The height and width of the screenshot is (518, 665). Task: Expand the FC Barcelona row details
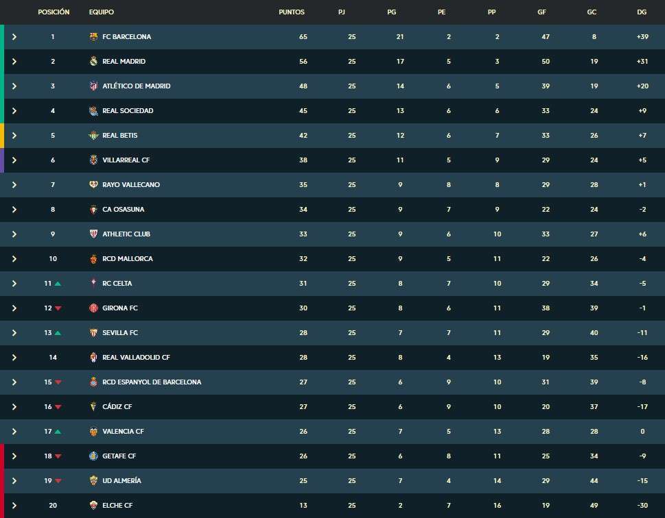[14, 36]
